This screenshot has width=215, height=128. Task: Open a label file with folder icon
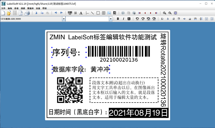9,13
